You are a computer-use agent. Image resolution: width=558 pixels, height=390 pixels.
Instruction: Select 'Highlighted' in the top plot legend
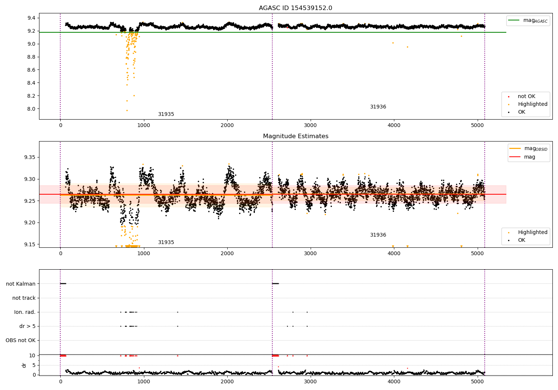click(x=533, y=104)
